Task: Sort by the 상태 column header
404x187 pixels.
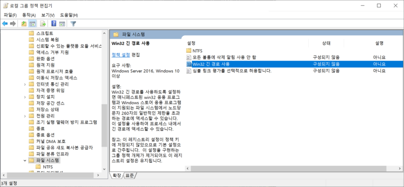Action: (x=326, y=43)
